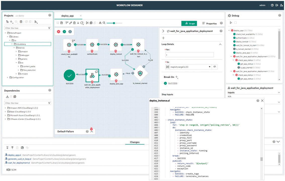Open the In expression dropdown arrow
Image resolution: width=285 pixels, height=181 pixels.
210,67
